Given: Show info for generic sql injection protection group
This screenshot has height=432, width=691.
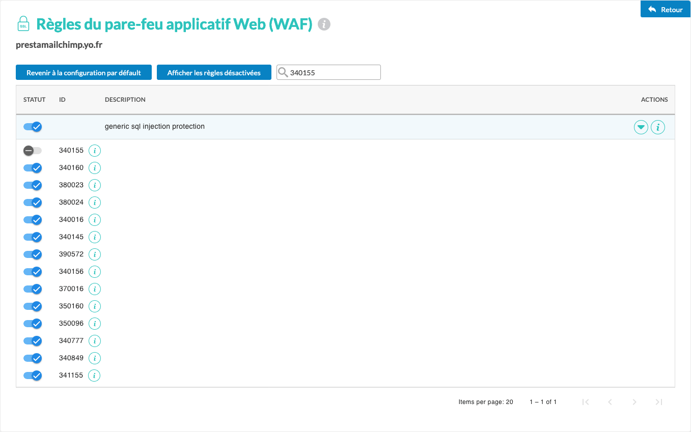Looking at the screenshot, I should (658, 127).
